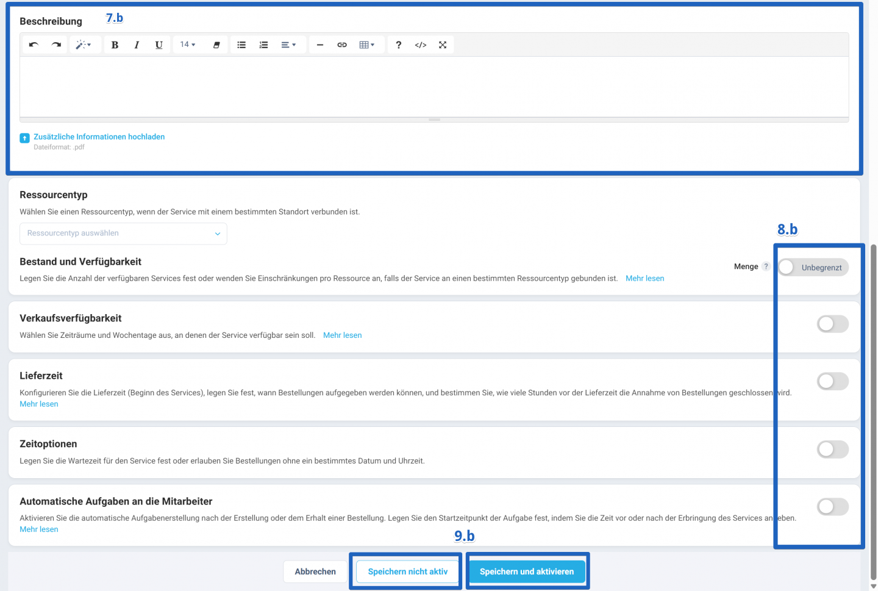Enable the Verkaufsverfügbarkeit toggle

tap(833, 324)
